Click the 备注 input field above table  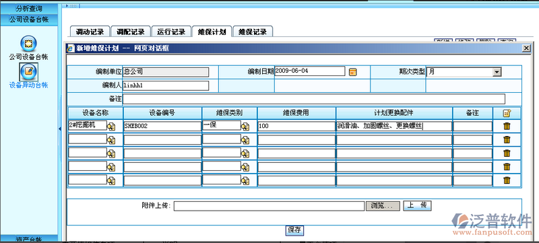click(314, 99)
